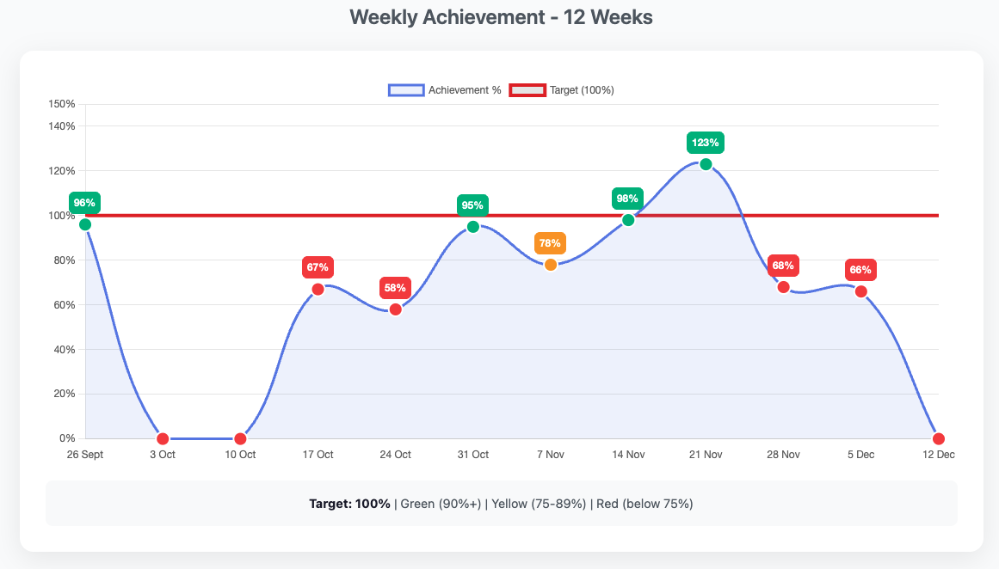Select the red 58% badge above 24 Oct
999x569 pixels.
[x=395, y=288]
